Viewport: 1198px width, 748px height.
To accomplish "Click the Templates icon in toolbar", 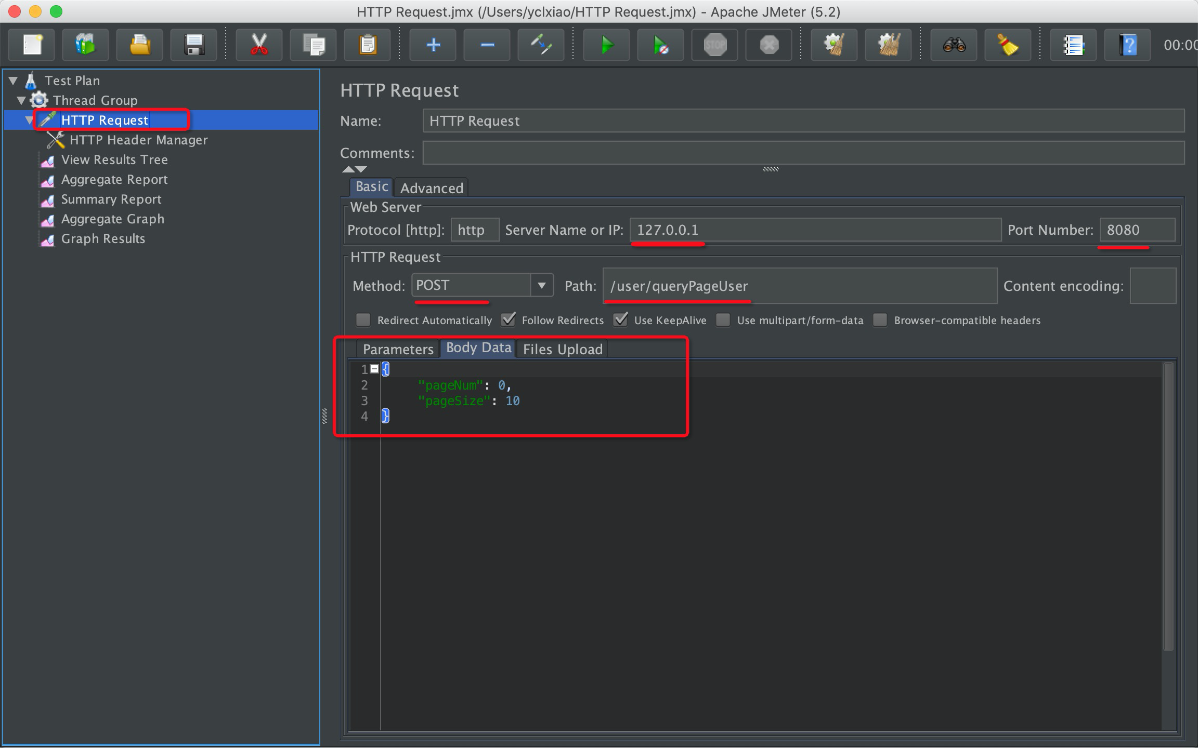I will [x=85, y=45].
